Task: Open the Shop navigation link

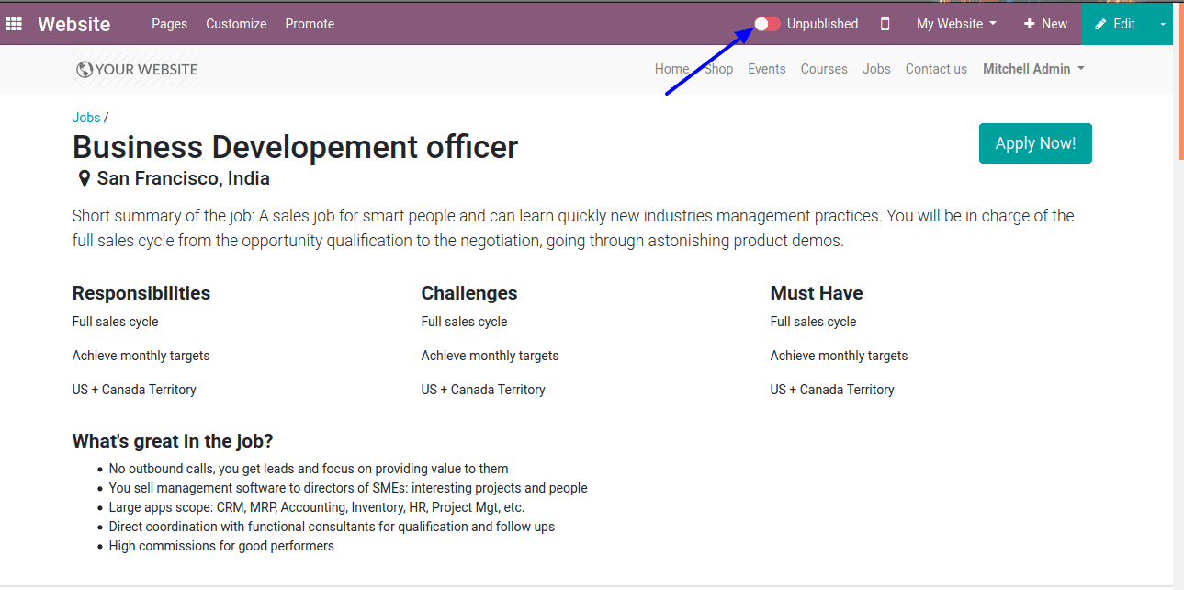Action: (719, 69)
